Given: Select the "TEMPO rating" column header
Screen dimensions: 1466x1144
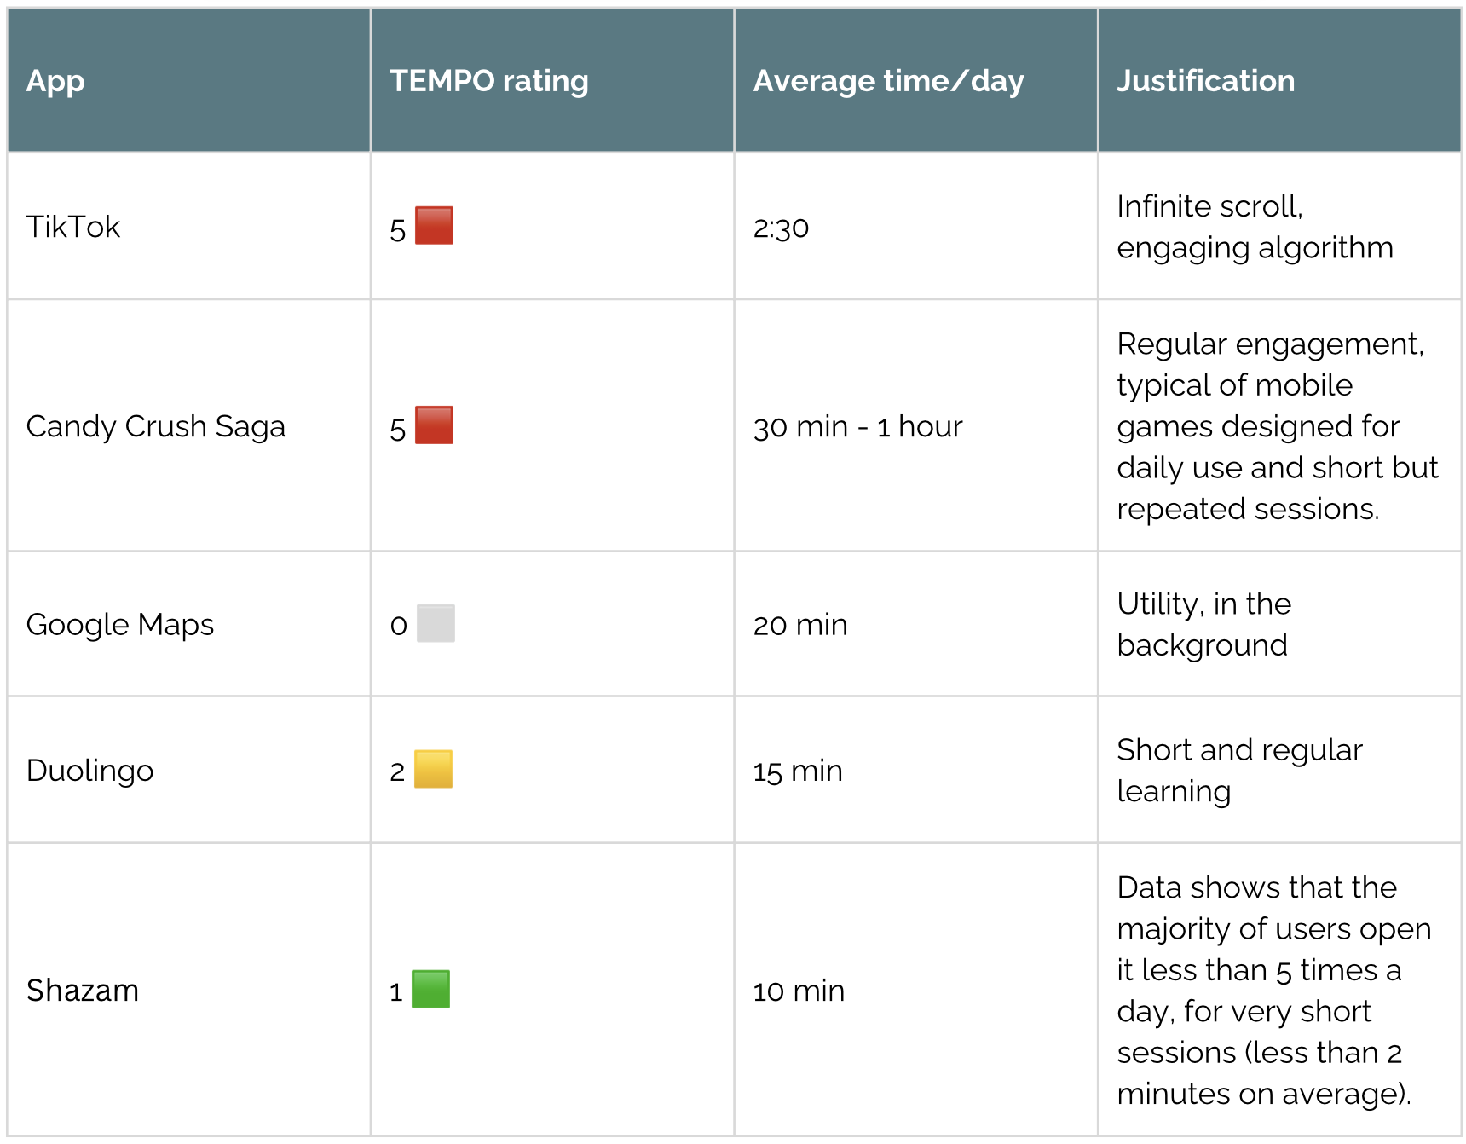Looking at the screenshot, I should (x=488, y=81).
